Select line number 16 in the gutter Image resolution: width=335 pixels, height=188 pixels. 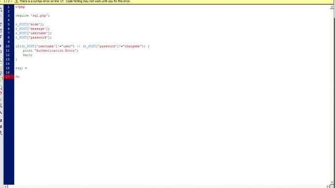8,73
